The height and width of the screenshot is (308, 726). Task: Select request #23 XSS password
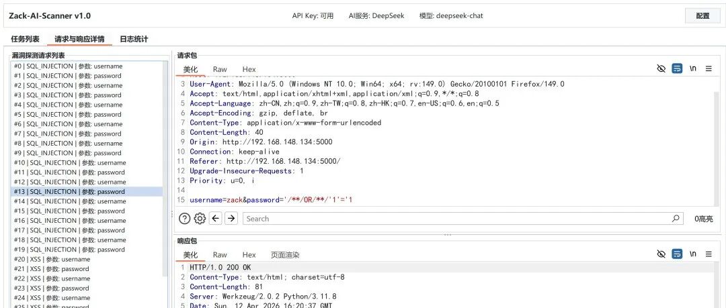(x=87, y=288)
